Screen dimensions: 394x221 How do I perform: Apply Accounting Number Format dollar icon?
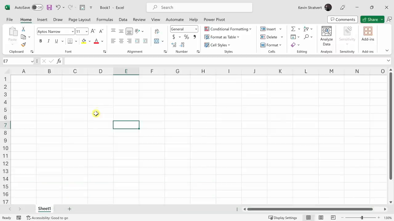[x=174, y=37]
